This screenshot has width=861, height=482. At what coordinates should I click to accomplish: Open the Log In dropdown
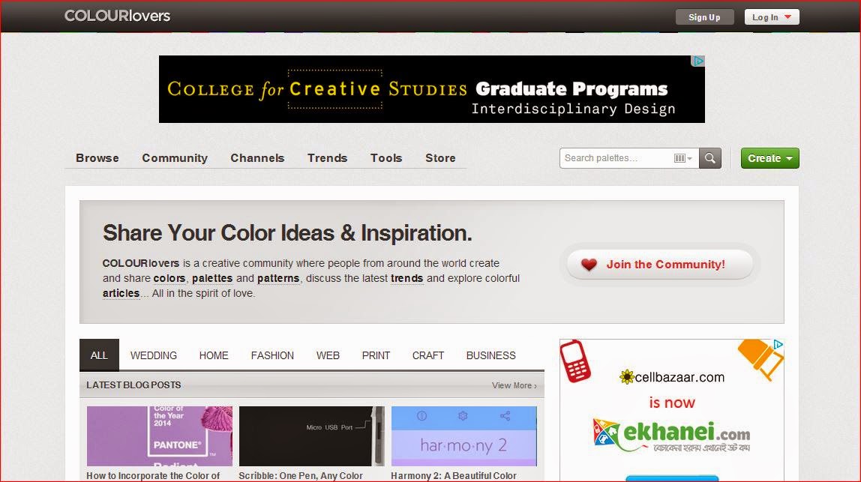(772, 17)
